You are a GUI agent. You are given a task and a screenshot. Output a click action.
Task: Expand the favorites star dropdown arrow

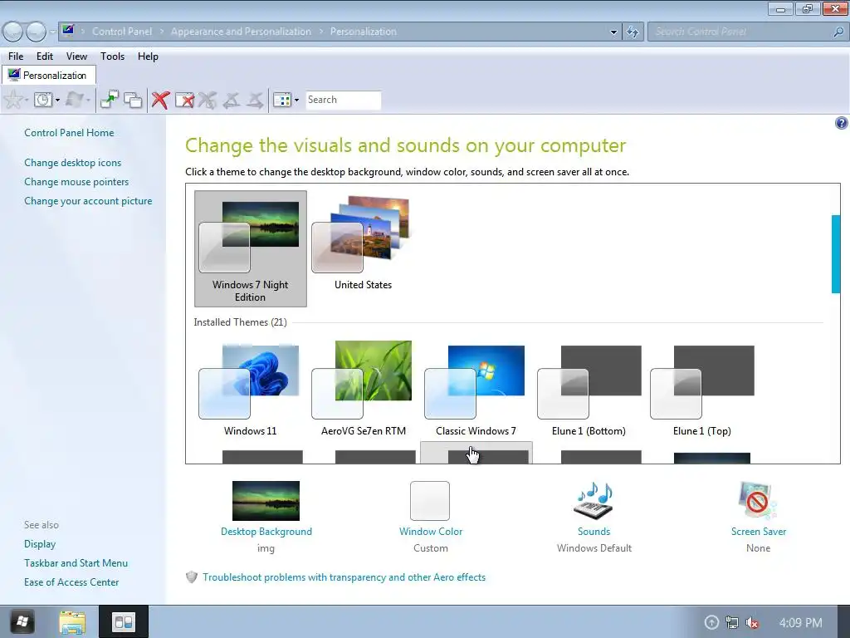pyautogui.click(x=27, y=101)
